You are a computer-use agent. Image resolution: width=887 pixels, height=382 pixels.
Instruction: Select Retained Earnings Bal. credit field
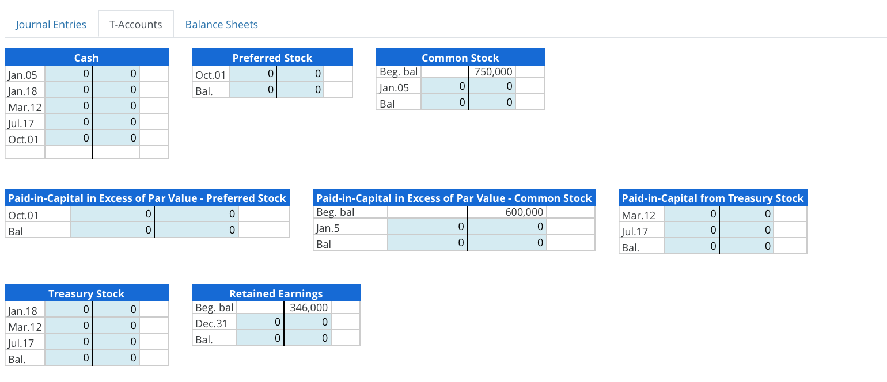click(x=308, y=338)
